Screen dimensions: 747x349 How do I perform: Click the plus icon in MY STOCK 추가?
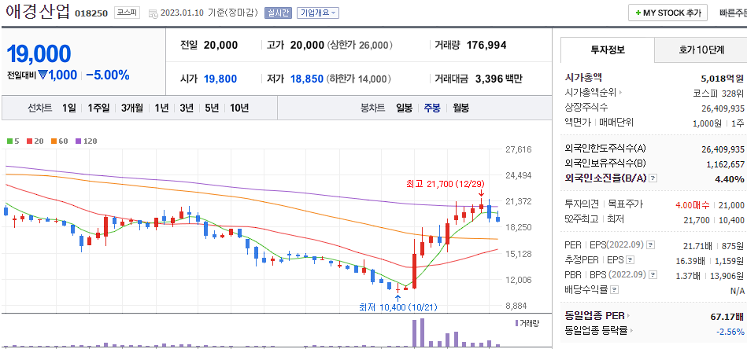click(638, 13)
